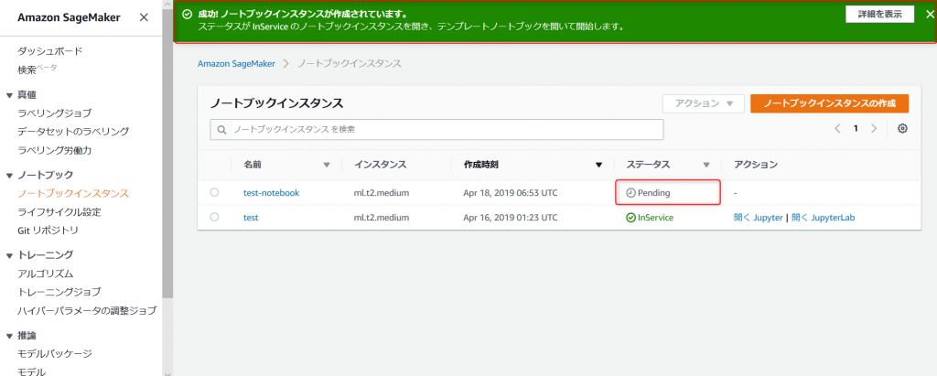Open the test-notebook instance link
The image size is (937, 376).
pos(271,192)
